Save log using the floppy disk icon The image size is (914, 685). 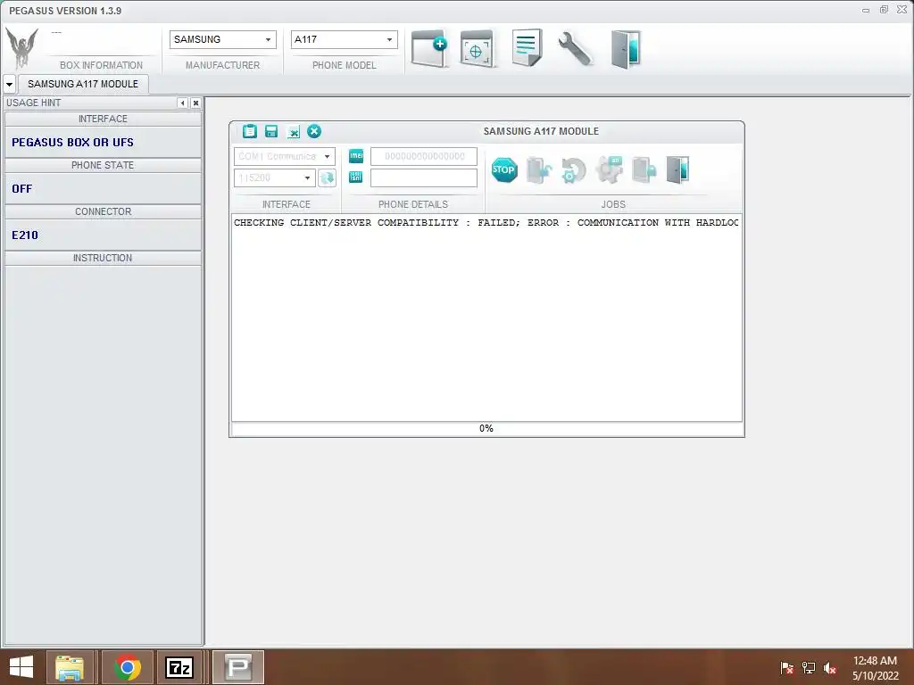pos(271,131)
